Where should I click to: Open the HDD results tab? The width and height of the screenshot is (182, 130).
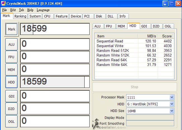[x=133, y=26]
